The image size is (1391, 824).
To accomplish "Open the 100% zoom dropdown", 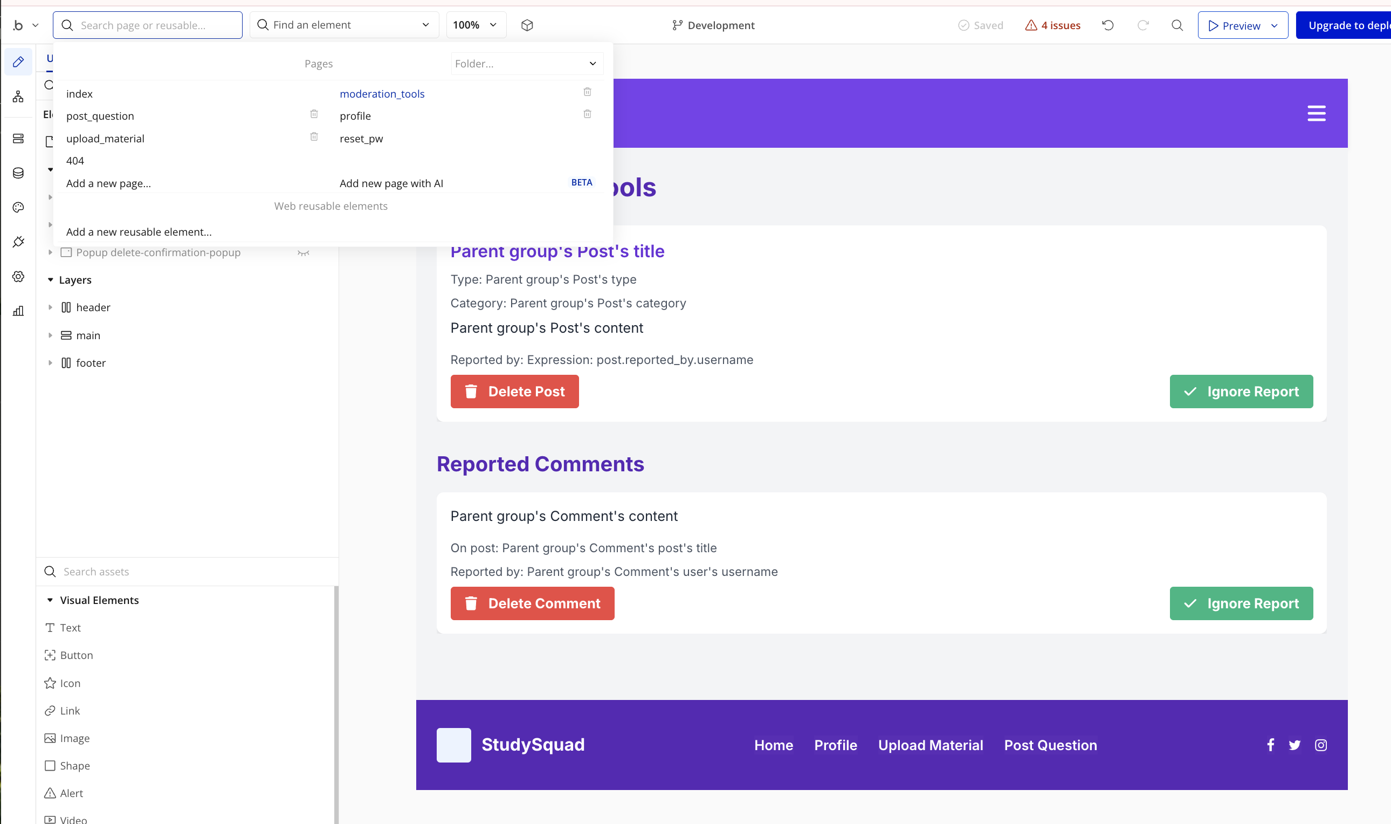I will pos(476,25).
